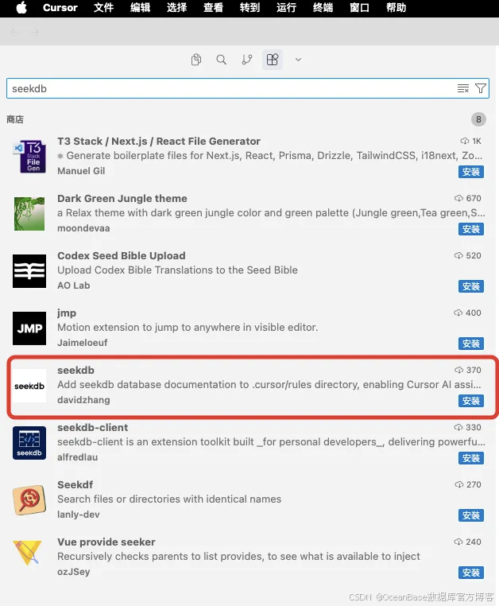The height and width of the screenshot is (606, 499).
Task: Open the Explorer files view icon
Action: pyautogui.click(x=196, y=60)
